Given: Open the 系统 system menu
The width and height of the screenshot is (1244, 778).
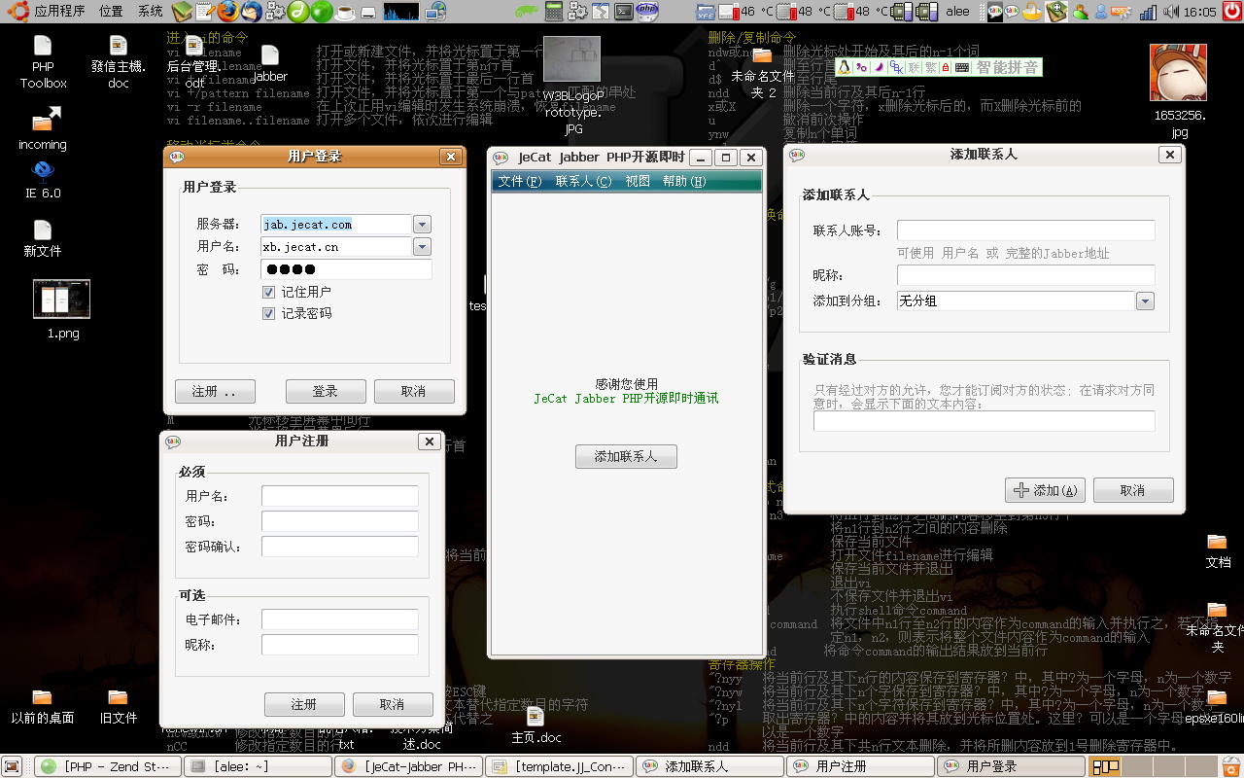Looking at the screenshot, I should (x=151, y=12).
